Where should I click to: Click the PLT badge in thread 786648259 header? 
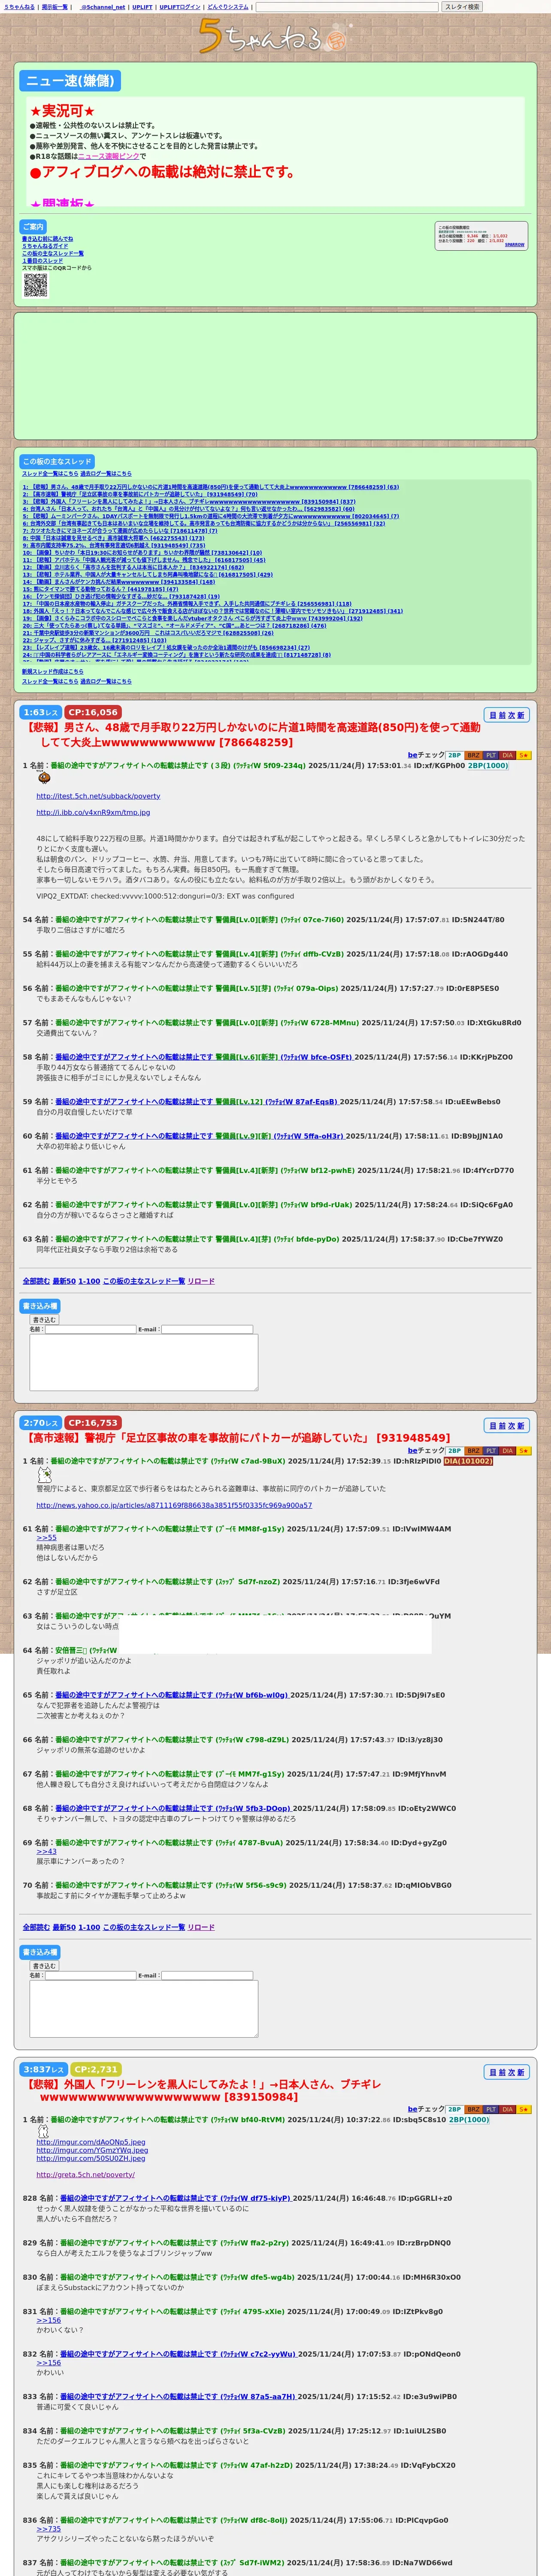pos(490,755)
